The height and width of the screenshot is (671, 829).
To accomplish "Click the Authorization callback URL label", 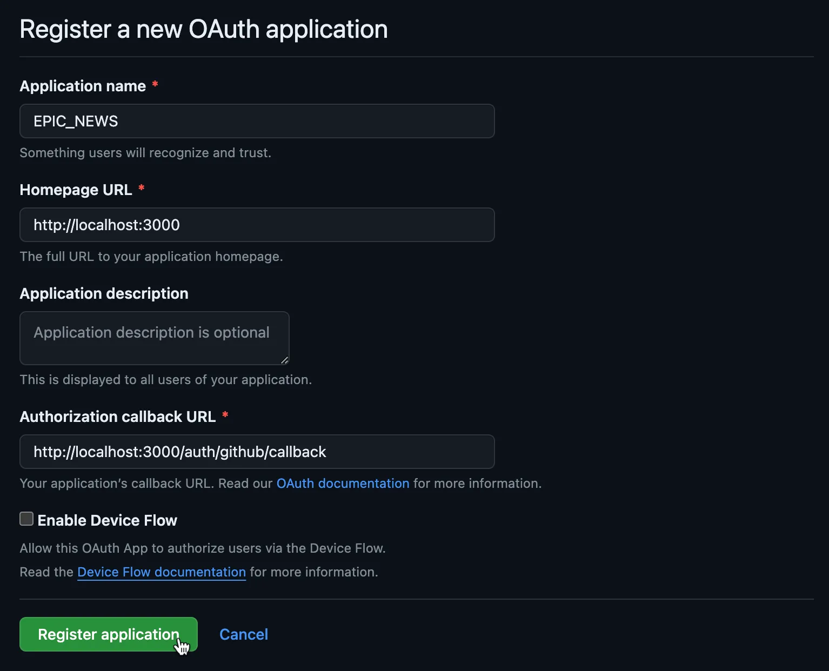I will click(x=118, y=417).
